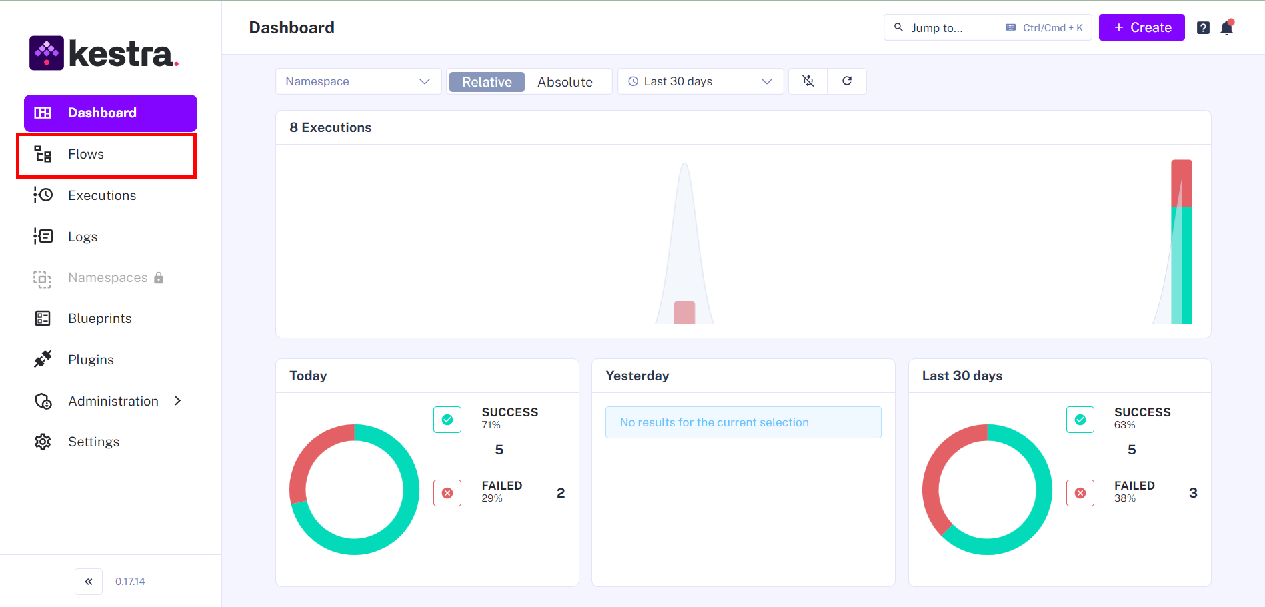Collapse sidebar with double-chevron button
This screenshot has width=1265, height=607.
click(89, 582)
